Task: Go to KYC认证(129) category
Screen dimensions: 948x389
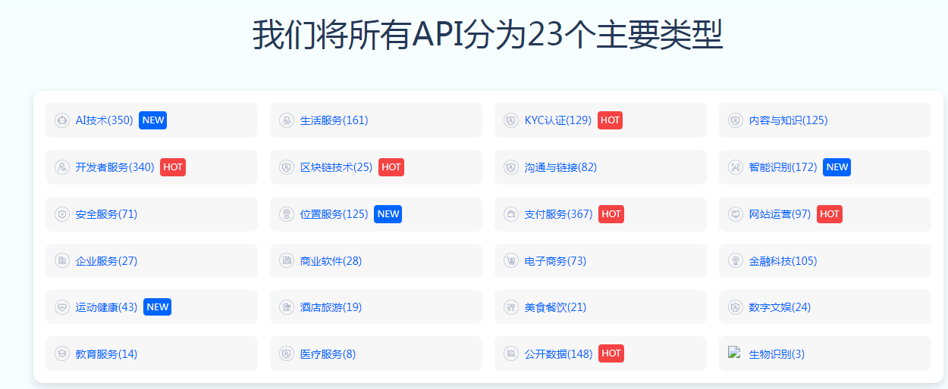Action: [558, 120]
